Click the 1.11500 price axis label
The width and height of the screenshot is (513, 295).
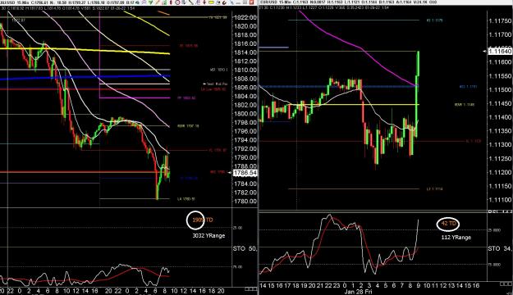point(500,89)
